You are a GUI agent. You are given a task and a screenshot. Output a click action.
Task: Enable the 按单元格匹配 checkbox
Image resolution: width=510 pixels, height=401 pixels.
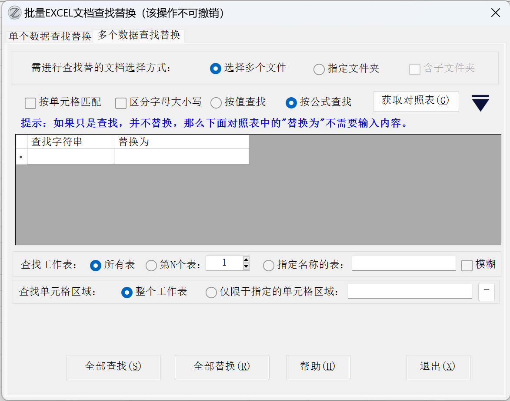pyautogui.click(x=30, y=103)
